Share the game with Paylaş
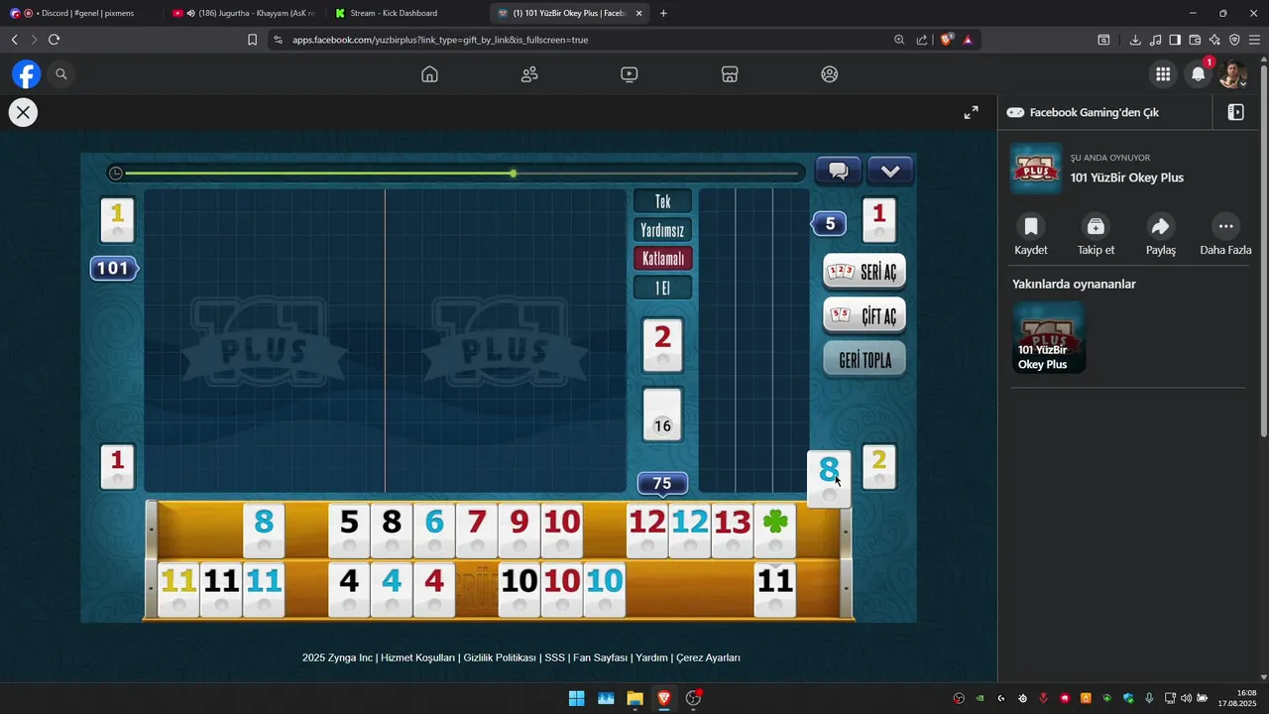The height and width of the screenshot is (714, 1269). tap(1161, 236)
